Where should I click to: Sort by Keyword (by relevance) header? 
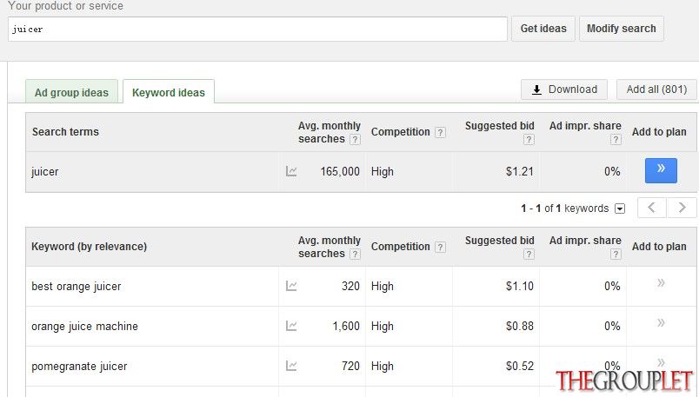(90, 247)
